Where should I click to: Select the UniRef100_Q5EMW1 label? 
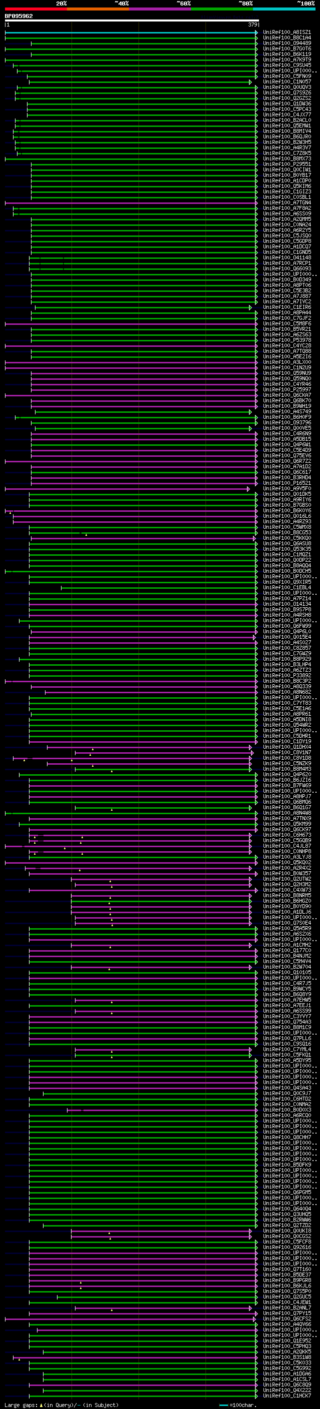pyautogui.click(x=287, y=126)
